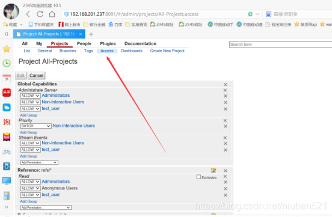
Task: Click the Cancel button
Action: (37, 76)
